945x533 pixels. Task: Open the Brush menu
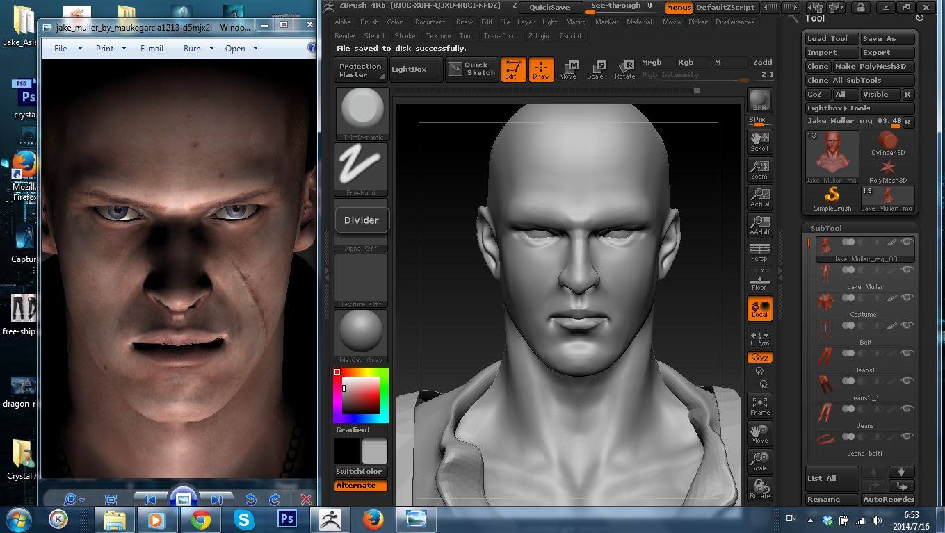point(369,22)
